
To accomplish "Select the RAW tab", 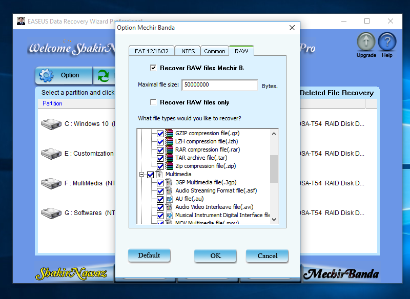I will tap(241, 51).
